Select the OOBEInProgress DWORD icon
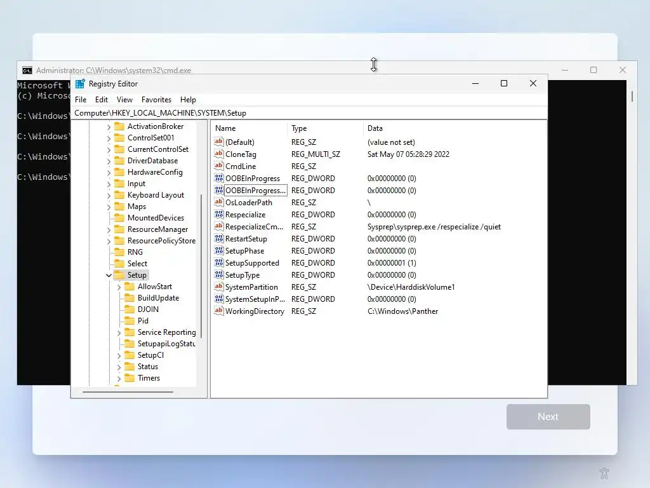Screen dimensions: 650x488 point(219,178)
